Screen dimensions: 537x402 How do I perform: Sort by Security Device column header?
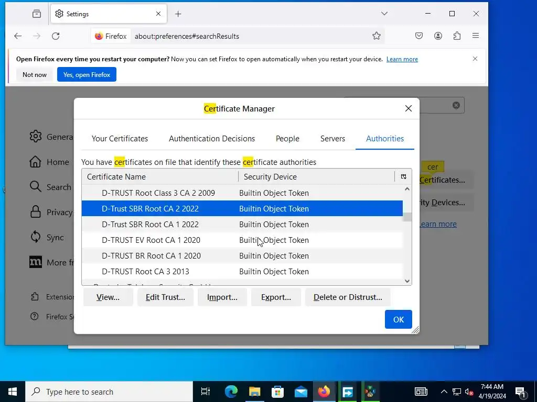pyautogui.click(x=317, y=177)
